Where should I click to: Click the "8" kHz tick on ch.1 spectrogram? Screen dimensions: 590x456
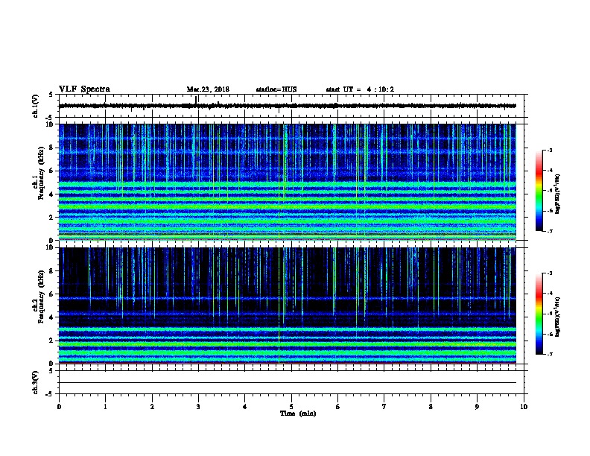(51, 148)
